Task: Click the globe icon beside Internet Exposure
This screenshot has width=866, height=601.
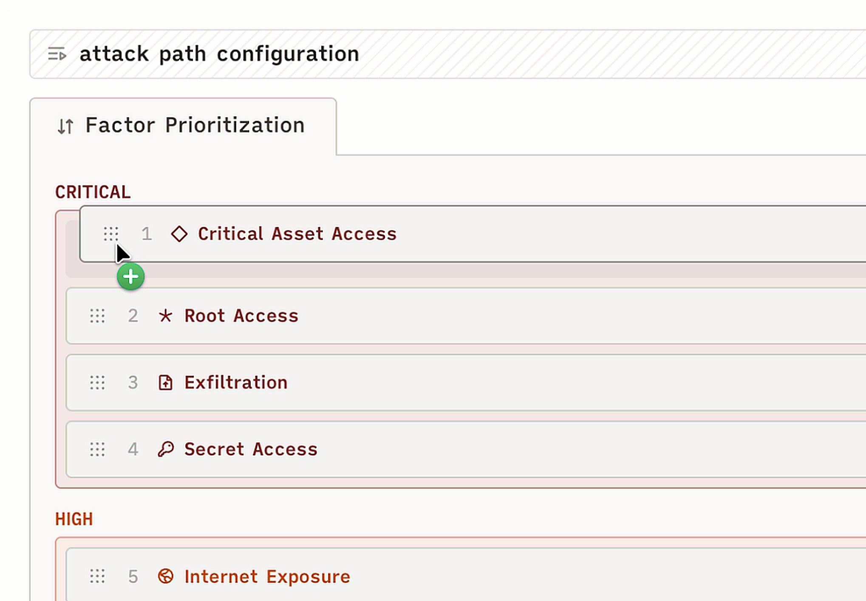Action: coord(165,577)
